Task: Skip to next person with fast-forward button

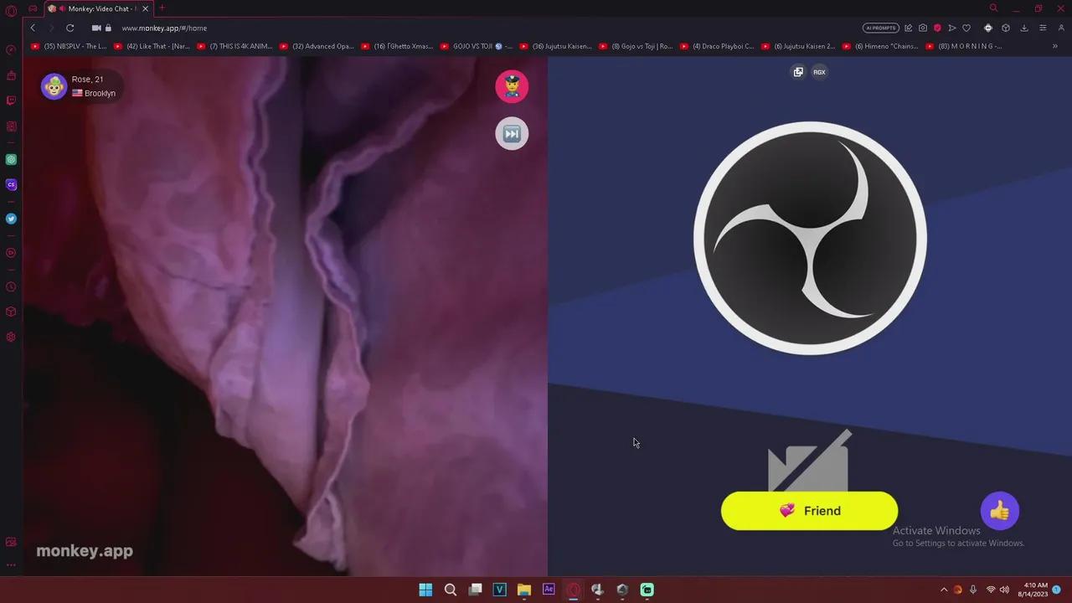Action: [512, 134]
